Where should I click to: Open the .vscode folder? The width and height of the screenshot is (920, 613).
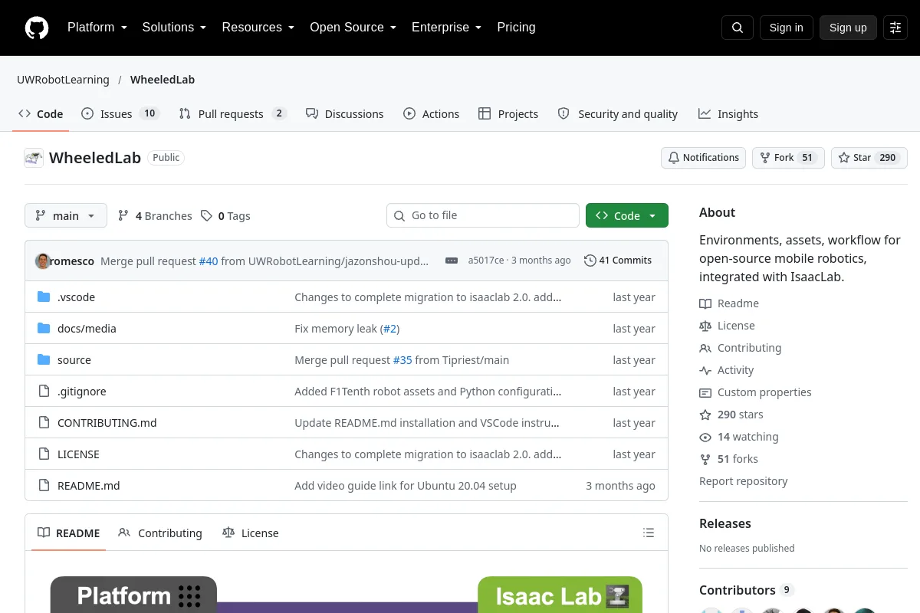click(76, 297)
